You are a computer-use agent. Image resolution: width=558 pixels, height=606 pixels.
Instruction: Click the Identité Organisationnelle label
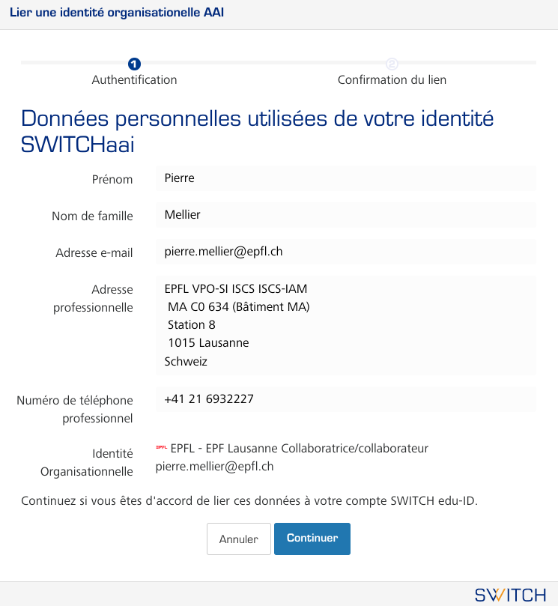coord(86,462)
